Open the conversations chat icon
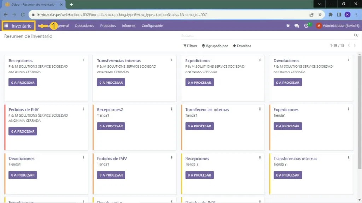 click(297, 26)
